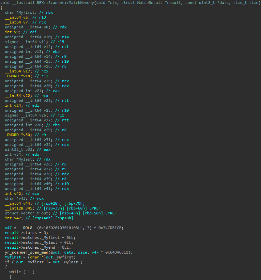The image size is (261, 280).
Task: Click variable v6 declaration line
Action: [x=25, y=17]
